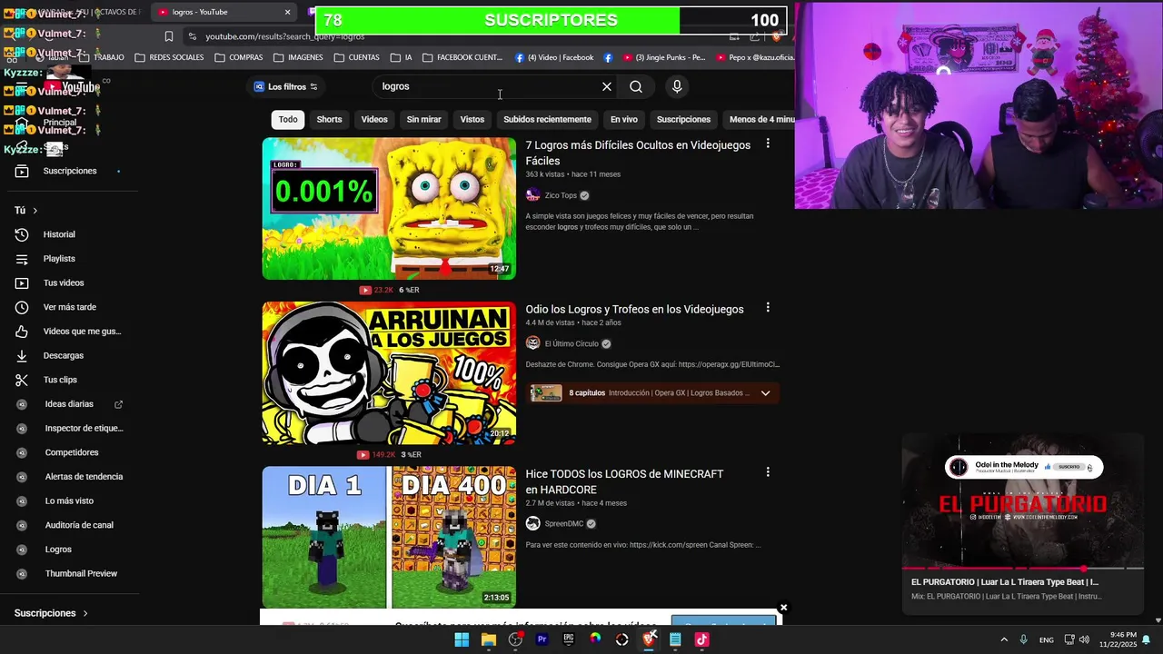1163x654 pixels.
Task: Expand the Suscripciones section heading arrow
Action: point(85,613)
